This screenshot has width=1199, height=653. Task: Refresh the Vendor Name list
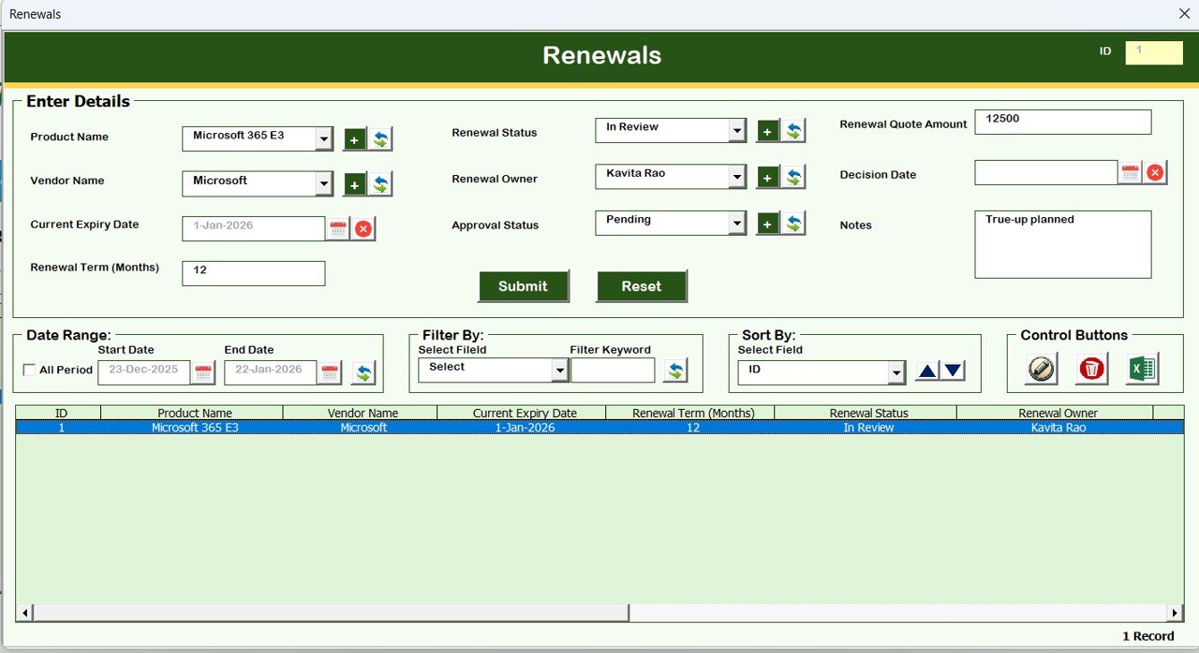(380, 184)
